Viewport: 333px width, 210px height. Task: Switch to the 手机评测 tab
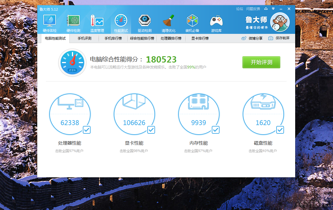click(84, 38)
